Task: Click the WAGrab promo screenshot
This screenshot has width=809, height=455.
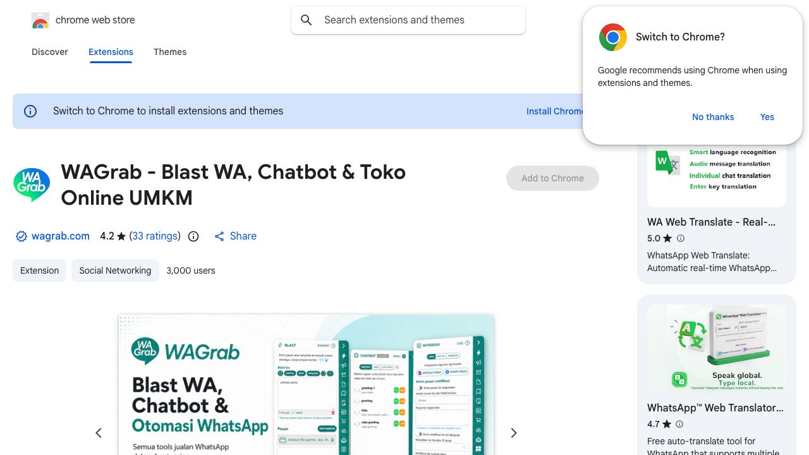Action: pyautogui.click(x=306, y=385)
